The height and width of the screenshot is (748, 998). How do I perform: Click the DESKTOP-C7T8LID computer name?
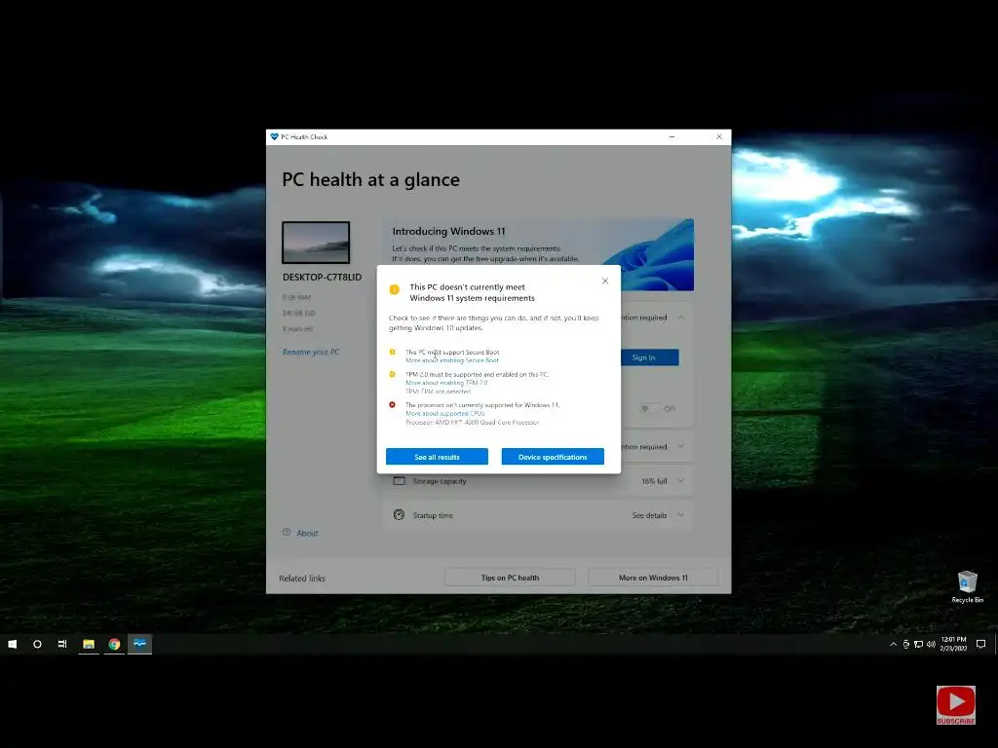[322, 278]
